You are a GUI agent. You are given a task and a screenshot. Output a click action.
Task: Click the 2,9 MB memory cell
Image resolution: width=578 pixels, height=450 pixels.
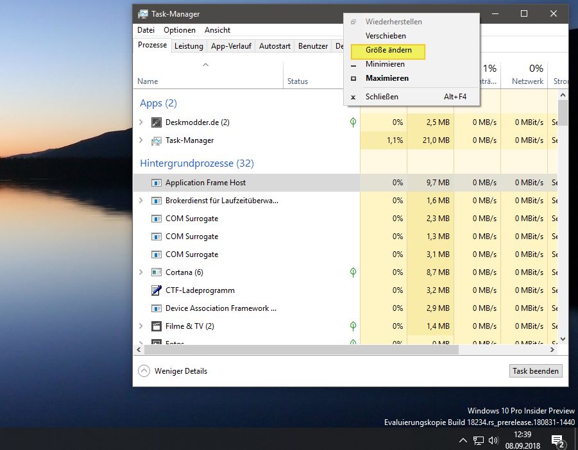430,308
